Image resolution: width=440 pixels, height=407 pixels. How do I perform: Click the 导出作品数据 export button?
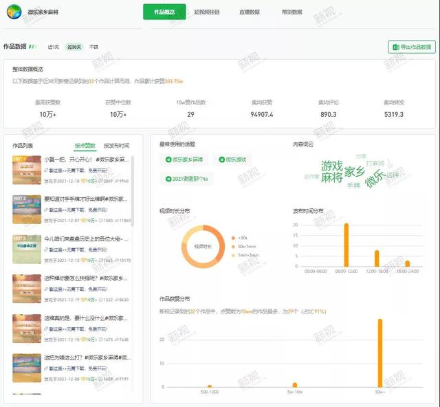[x=411, y=47]
